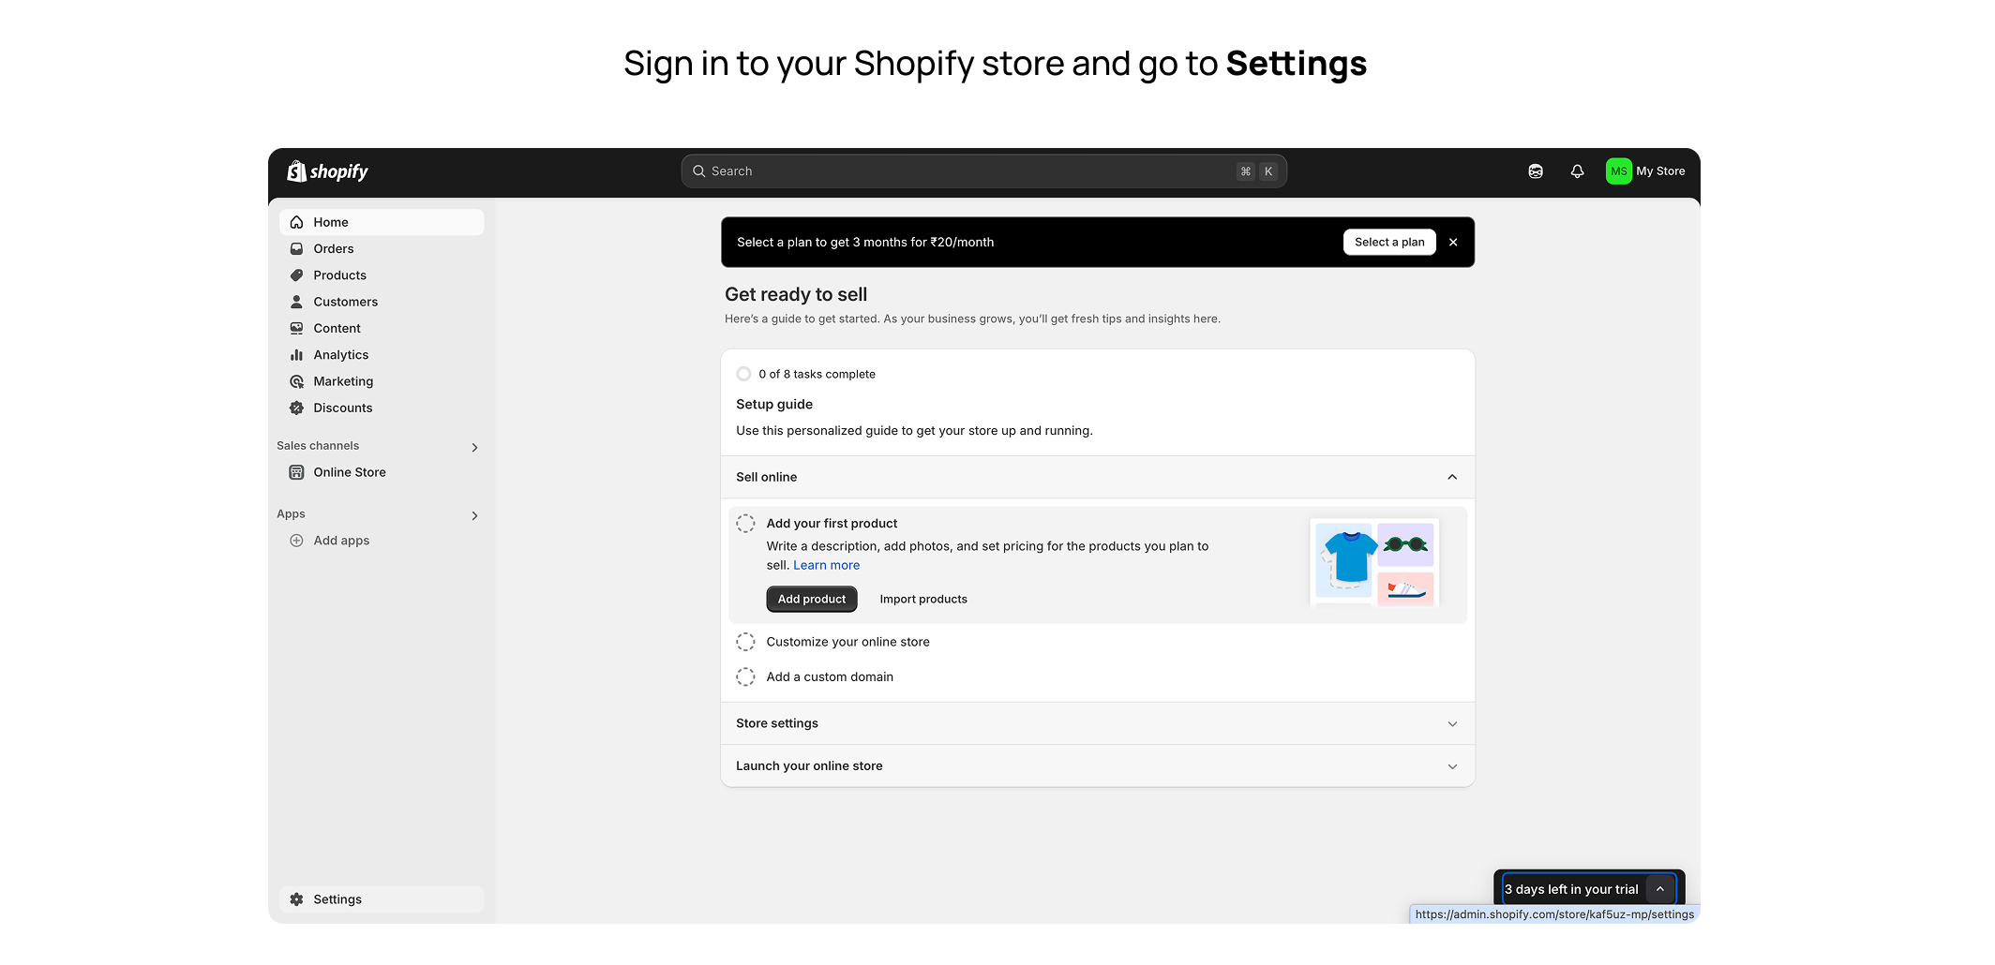Viewport: 1995px width, 965px height.
Task: Expand Launch your online store section
Action: click(x=1452, y=766)
